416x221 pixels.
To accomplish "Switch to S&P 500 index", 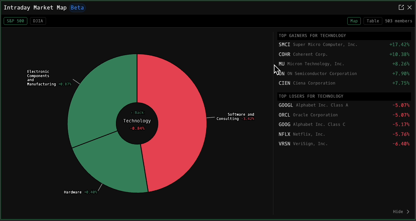I will tap(15, 21).
